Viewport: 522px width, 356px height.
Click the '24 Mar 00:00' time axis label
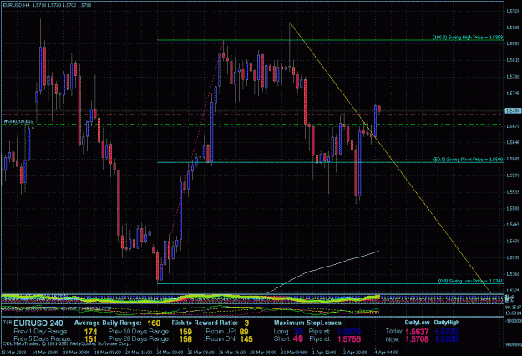169,353
